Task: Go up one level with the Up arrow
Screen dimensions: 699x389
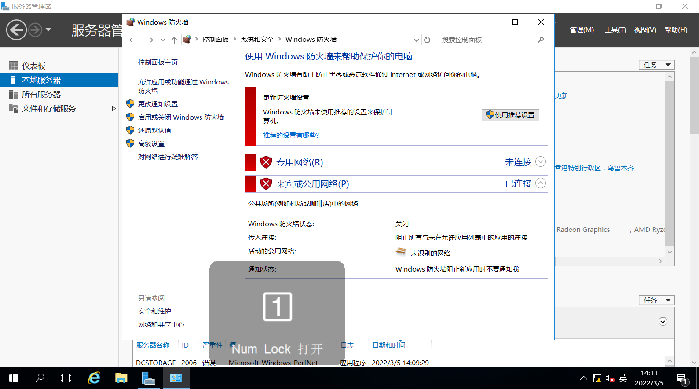Action: (174, 40)
